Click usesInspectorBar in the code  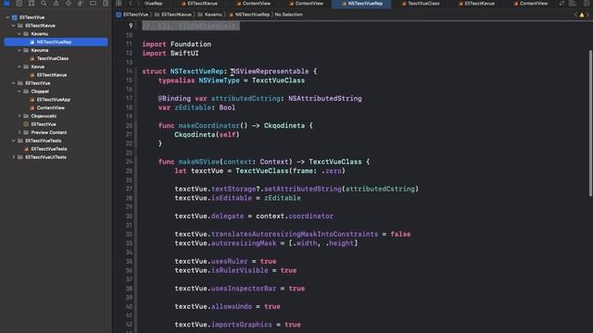(x=244, y=289)
